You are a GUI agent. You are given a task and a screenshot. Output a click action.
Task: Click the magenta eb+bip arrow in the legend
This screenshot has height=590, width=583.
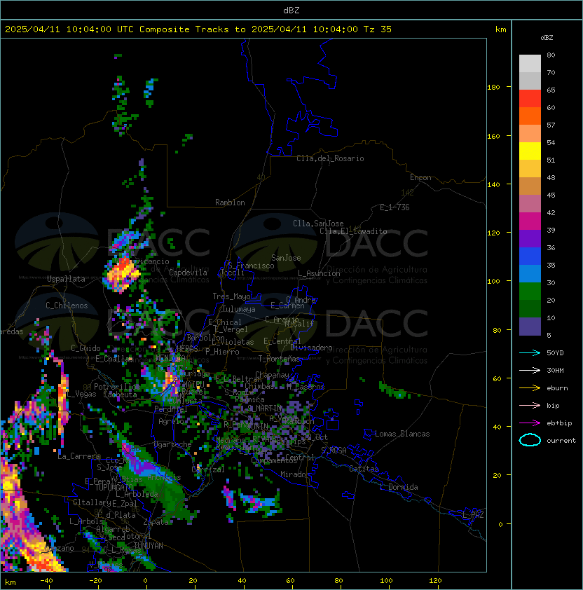coord(530,423)
